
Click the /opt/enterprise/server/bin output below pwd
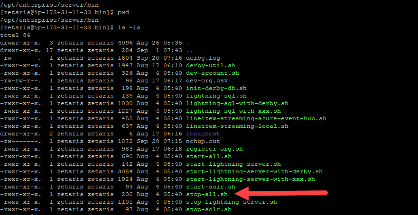point(49,20)
